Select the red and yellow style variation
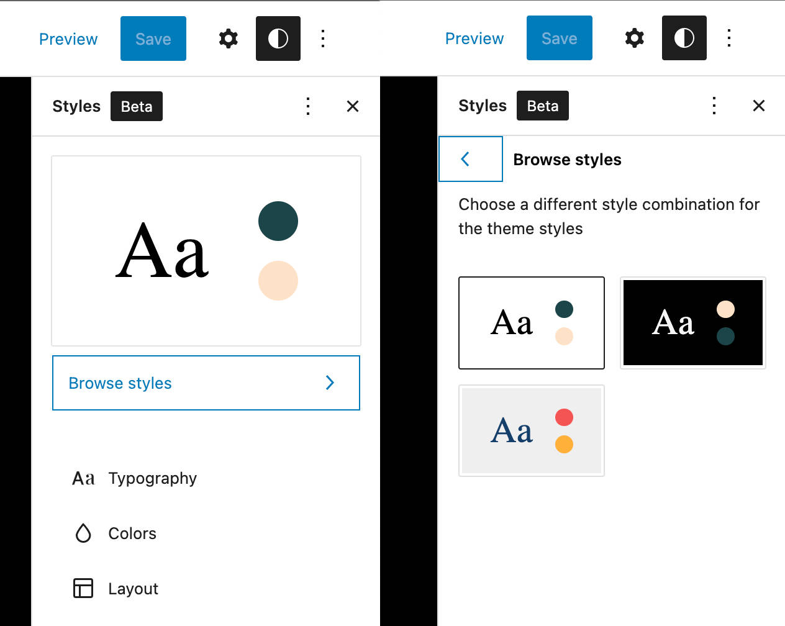The image size is (785, 626). tap(531, 430)
